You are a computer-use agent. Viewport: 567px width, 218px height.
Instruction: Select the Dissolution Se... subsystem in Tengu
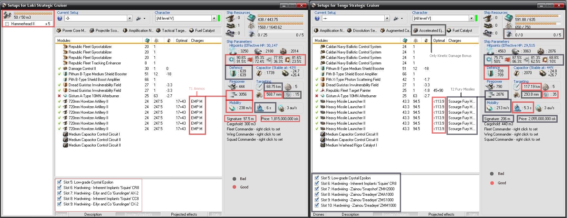[x=362, y=31]
